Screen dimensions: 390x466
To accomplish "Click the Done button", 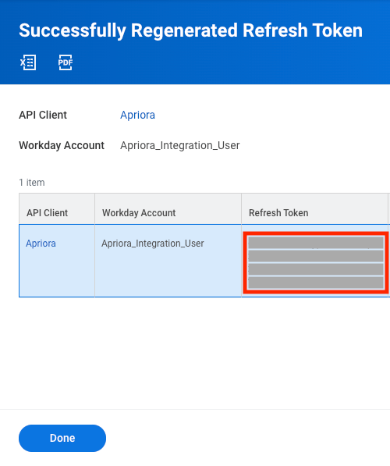I will 62,438.
